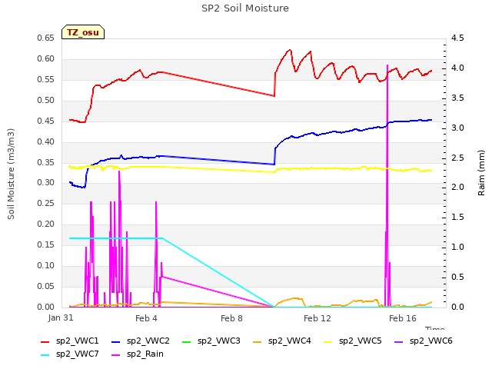The height and width of the screenshot is (369, 492).
Task: Select sp2_VWC7 legend entry
Action: coord(70,354)
